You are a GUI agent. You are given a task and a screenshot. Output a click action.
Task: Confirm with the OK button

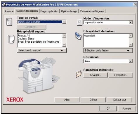(x=108, y=108)
